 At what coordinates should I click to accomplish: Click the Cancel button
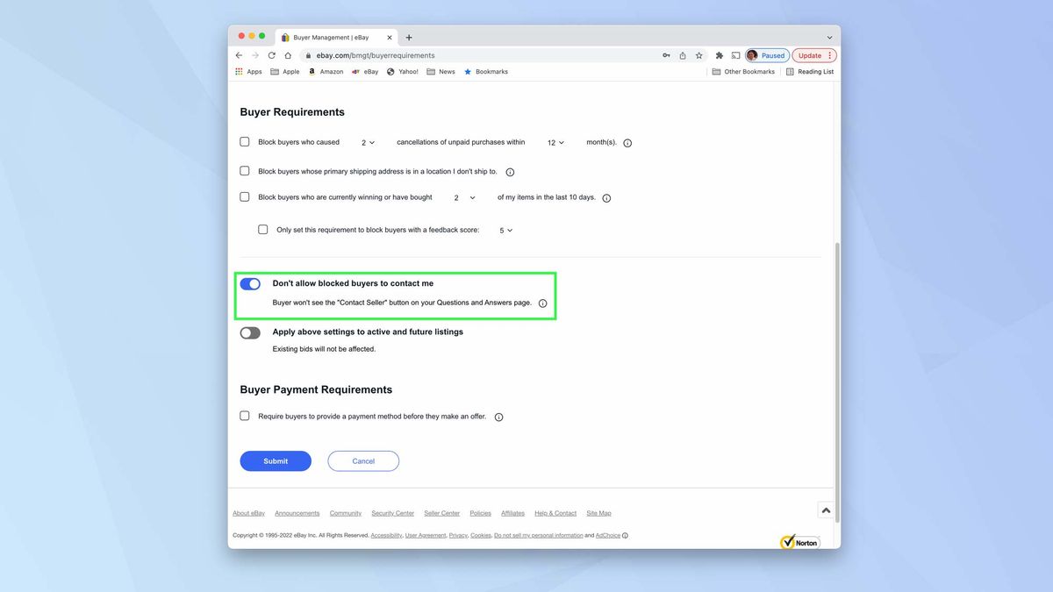(363, 461)
